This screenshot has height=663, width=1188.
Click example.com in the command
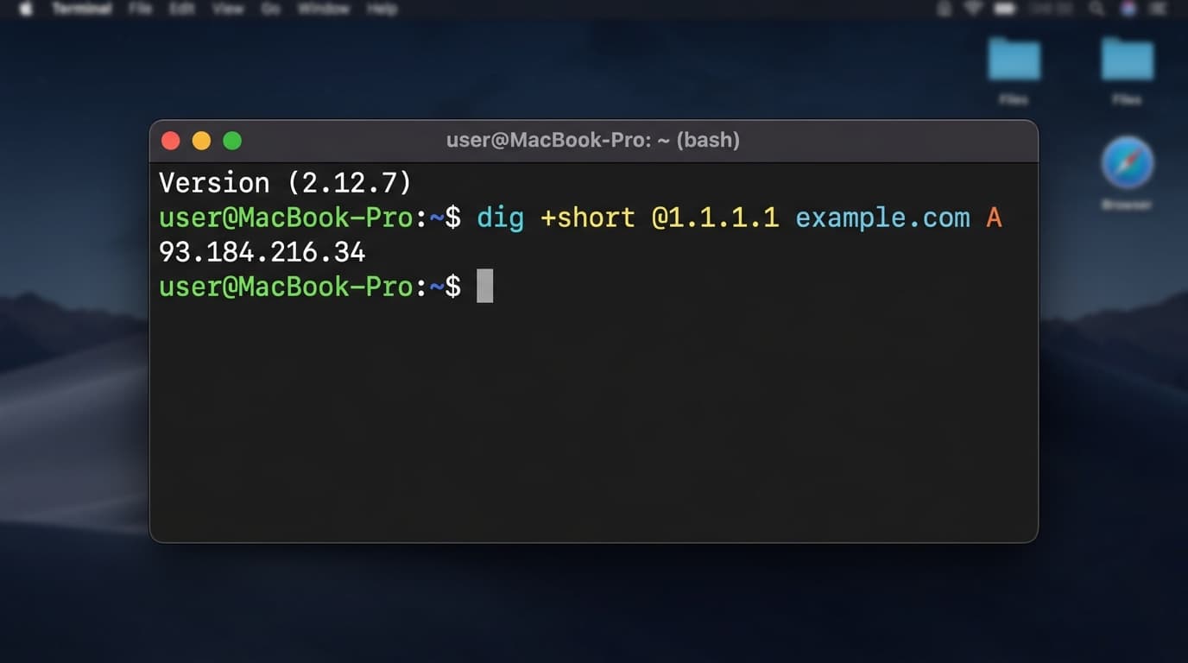click(x=882, y=218)
